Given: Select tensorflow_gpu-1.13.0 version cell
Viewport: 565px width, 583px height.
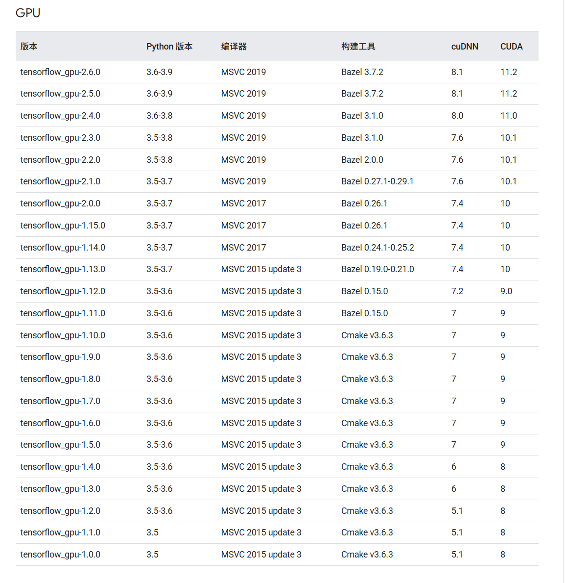Looking at the screenshot, I should [x=63, y=269].
